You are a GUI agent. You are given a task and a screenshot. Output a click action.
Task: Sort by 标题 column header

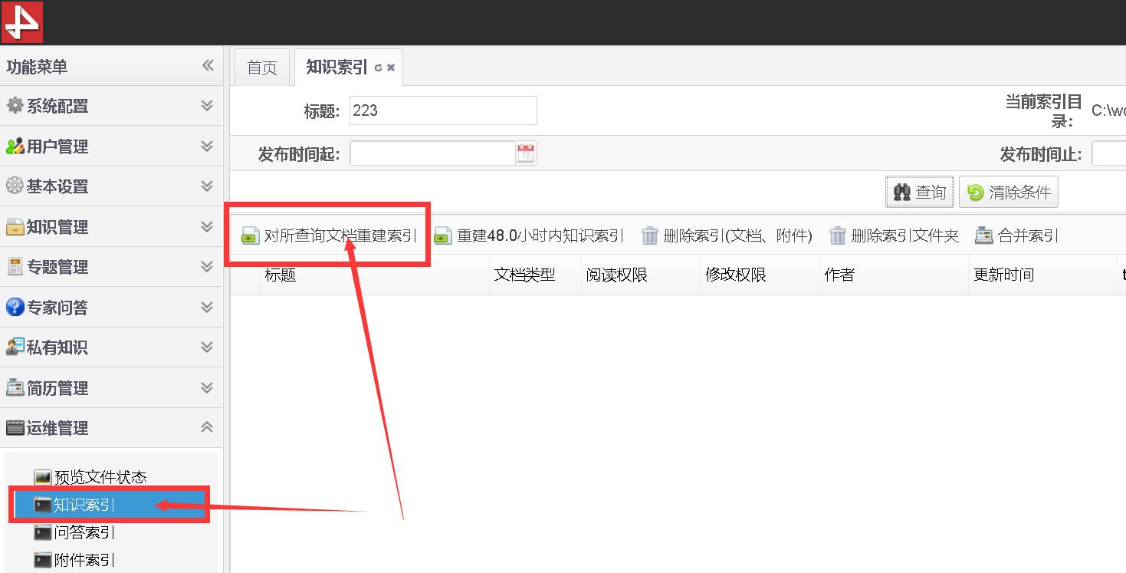(x=375, y=275)
